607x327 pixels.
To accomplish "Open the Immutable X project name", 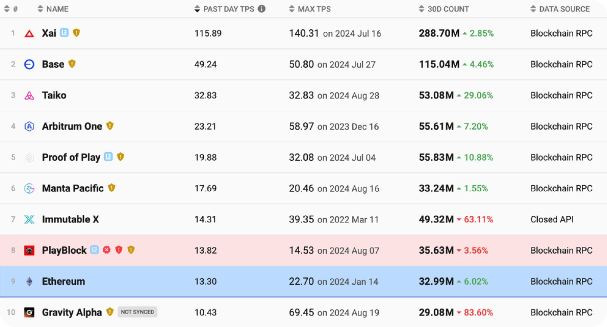I will coord(70,219).
